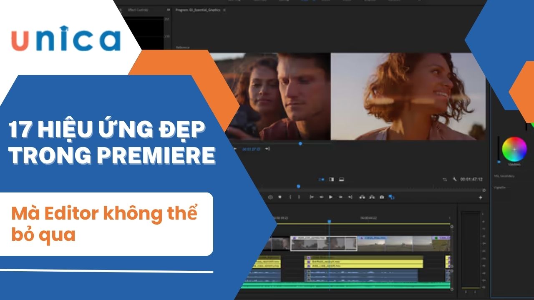Click the Extract icon in transport bar

click(x=371, y=197)
